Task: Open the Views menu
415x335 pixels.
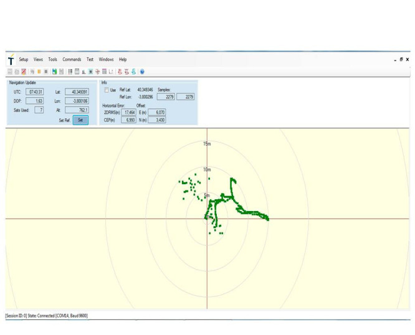Action: (x=38, y=60)
